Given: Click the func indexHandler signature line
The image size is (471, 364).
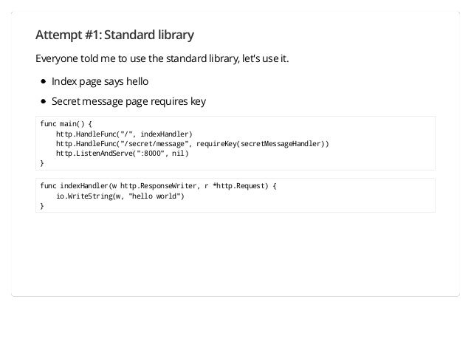Looking at the screenshot, I should [x=158, y=186].
